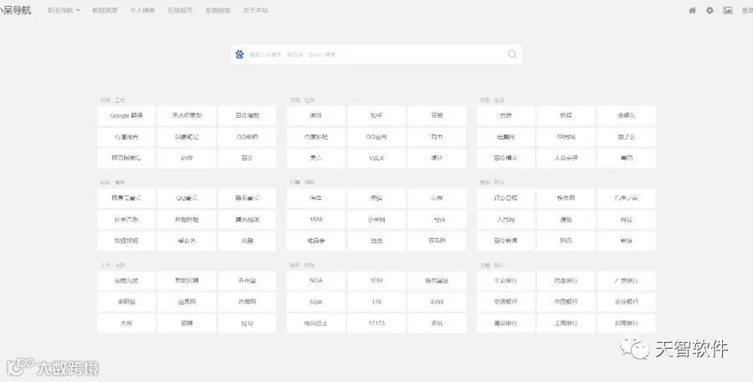Open the 腾讯 news link
This screenshot has height=382, width=753.
pyautogui.click(x=566, y=241)
